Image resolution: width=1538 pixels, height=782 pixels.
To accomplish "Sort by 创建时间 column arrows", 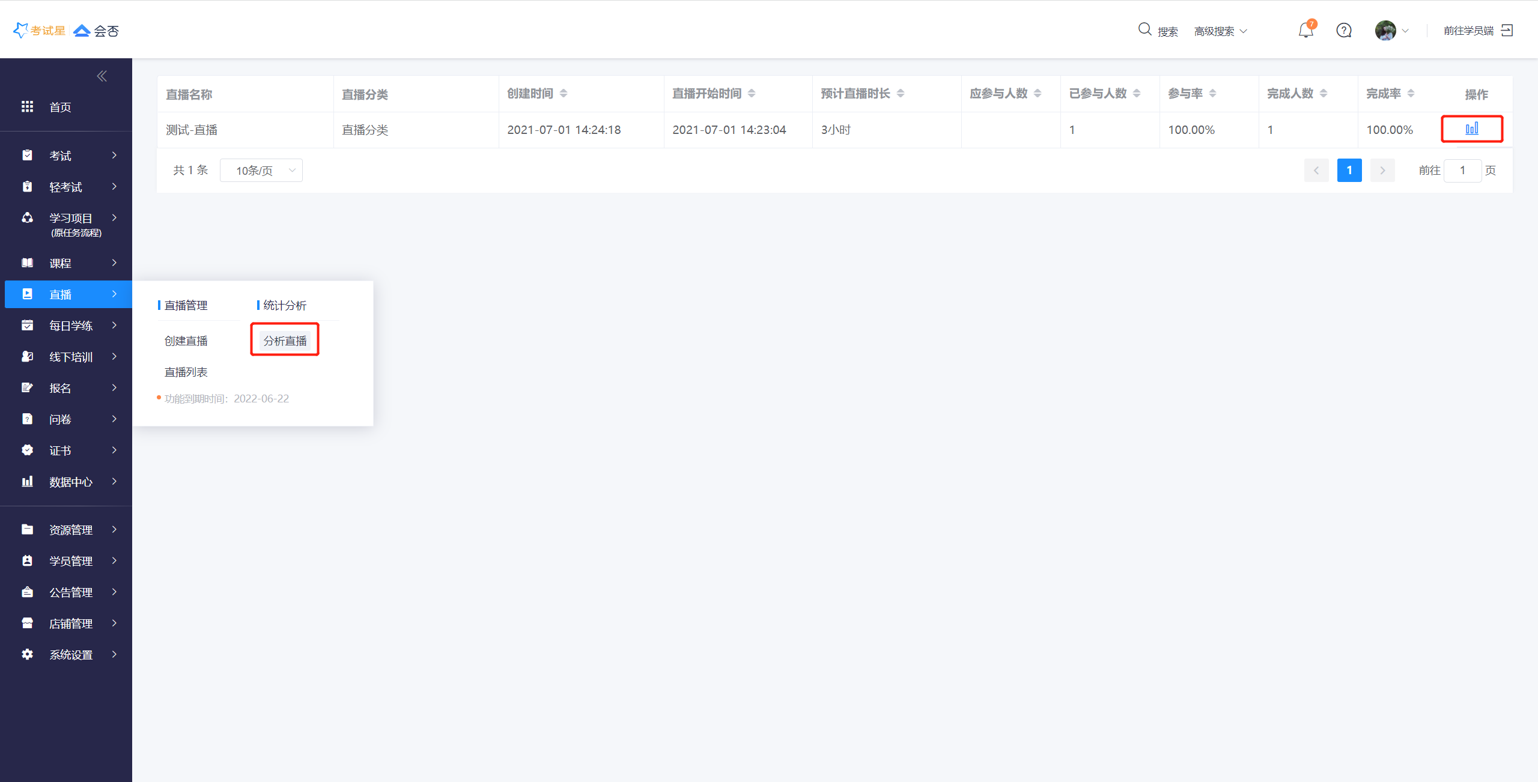I will [564, 93].
